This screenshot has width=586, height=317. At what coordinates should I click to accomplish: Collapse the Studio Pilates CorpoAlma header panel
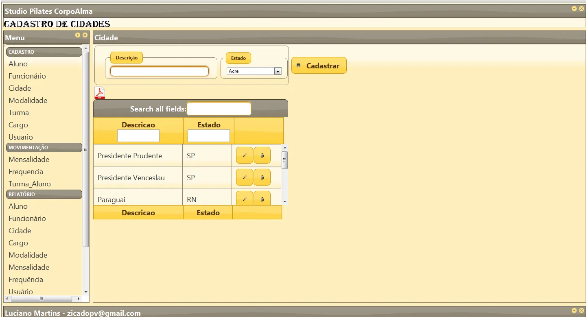(x=574, y=9)
